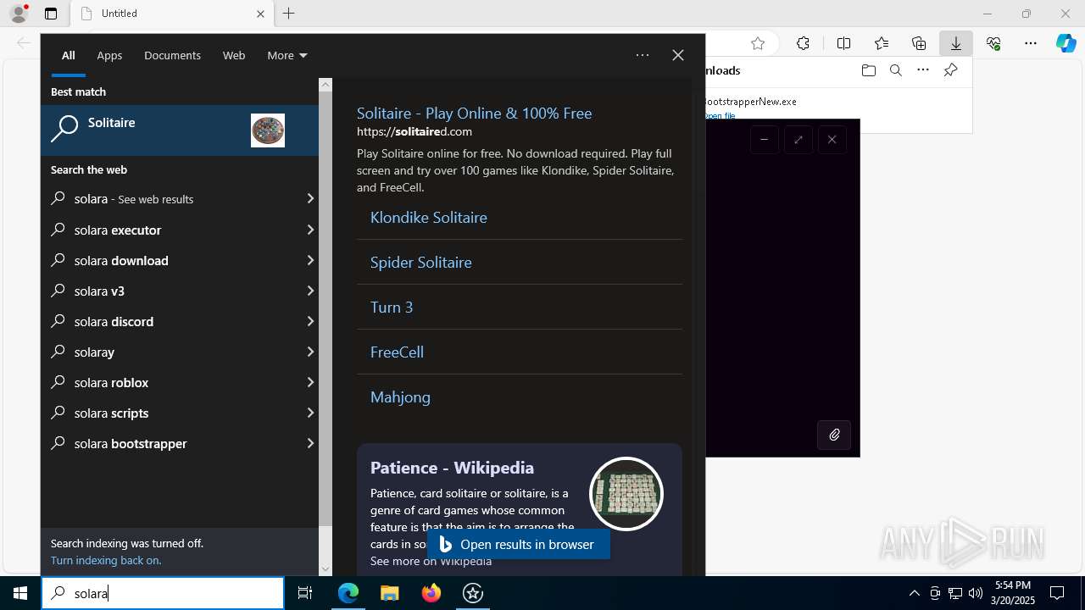The height and width of the screenshot is (610, 1085).
Task: Open notification center icon
Action: pyautogui.click(x=1057, y=593)
